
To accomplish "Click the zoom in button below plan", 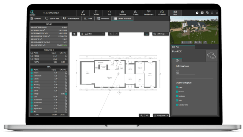I will [x=142, y=116].
